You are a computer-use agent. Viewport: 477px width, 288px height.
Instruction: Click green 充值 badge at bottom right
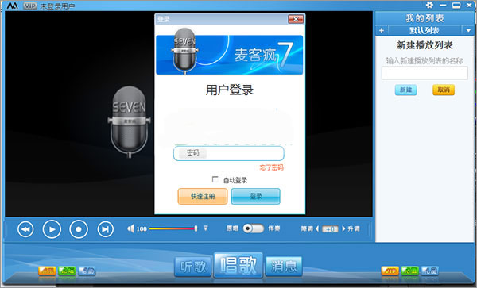coord(409,271)
